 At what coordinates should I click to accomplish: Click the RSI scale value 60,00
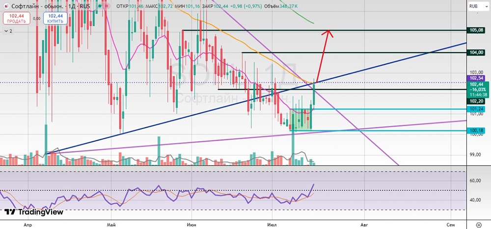click(x=475, y=180)
